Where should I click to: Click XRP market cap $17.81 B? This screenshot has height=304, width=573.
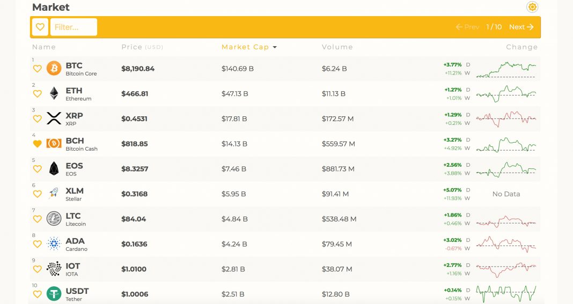(x=234, y=118)
